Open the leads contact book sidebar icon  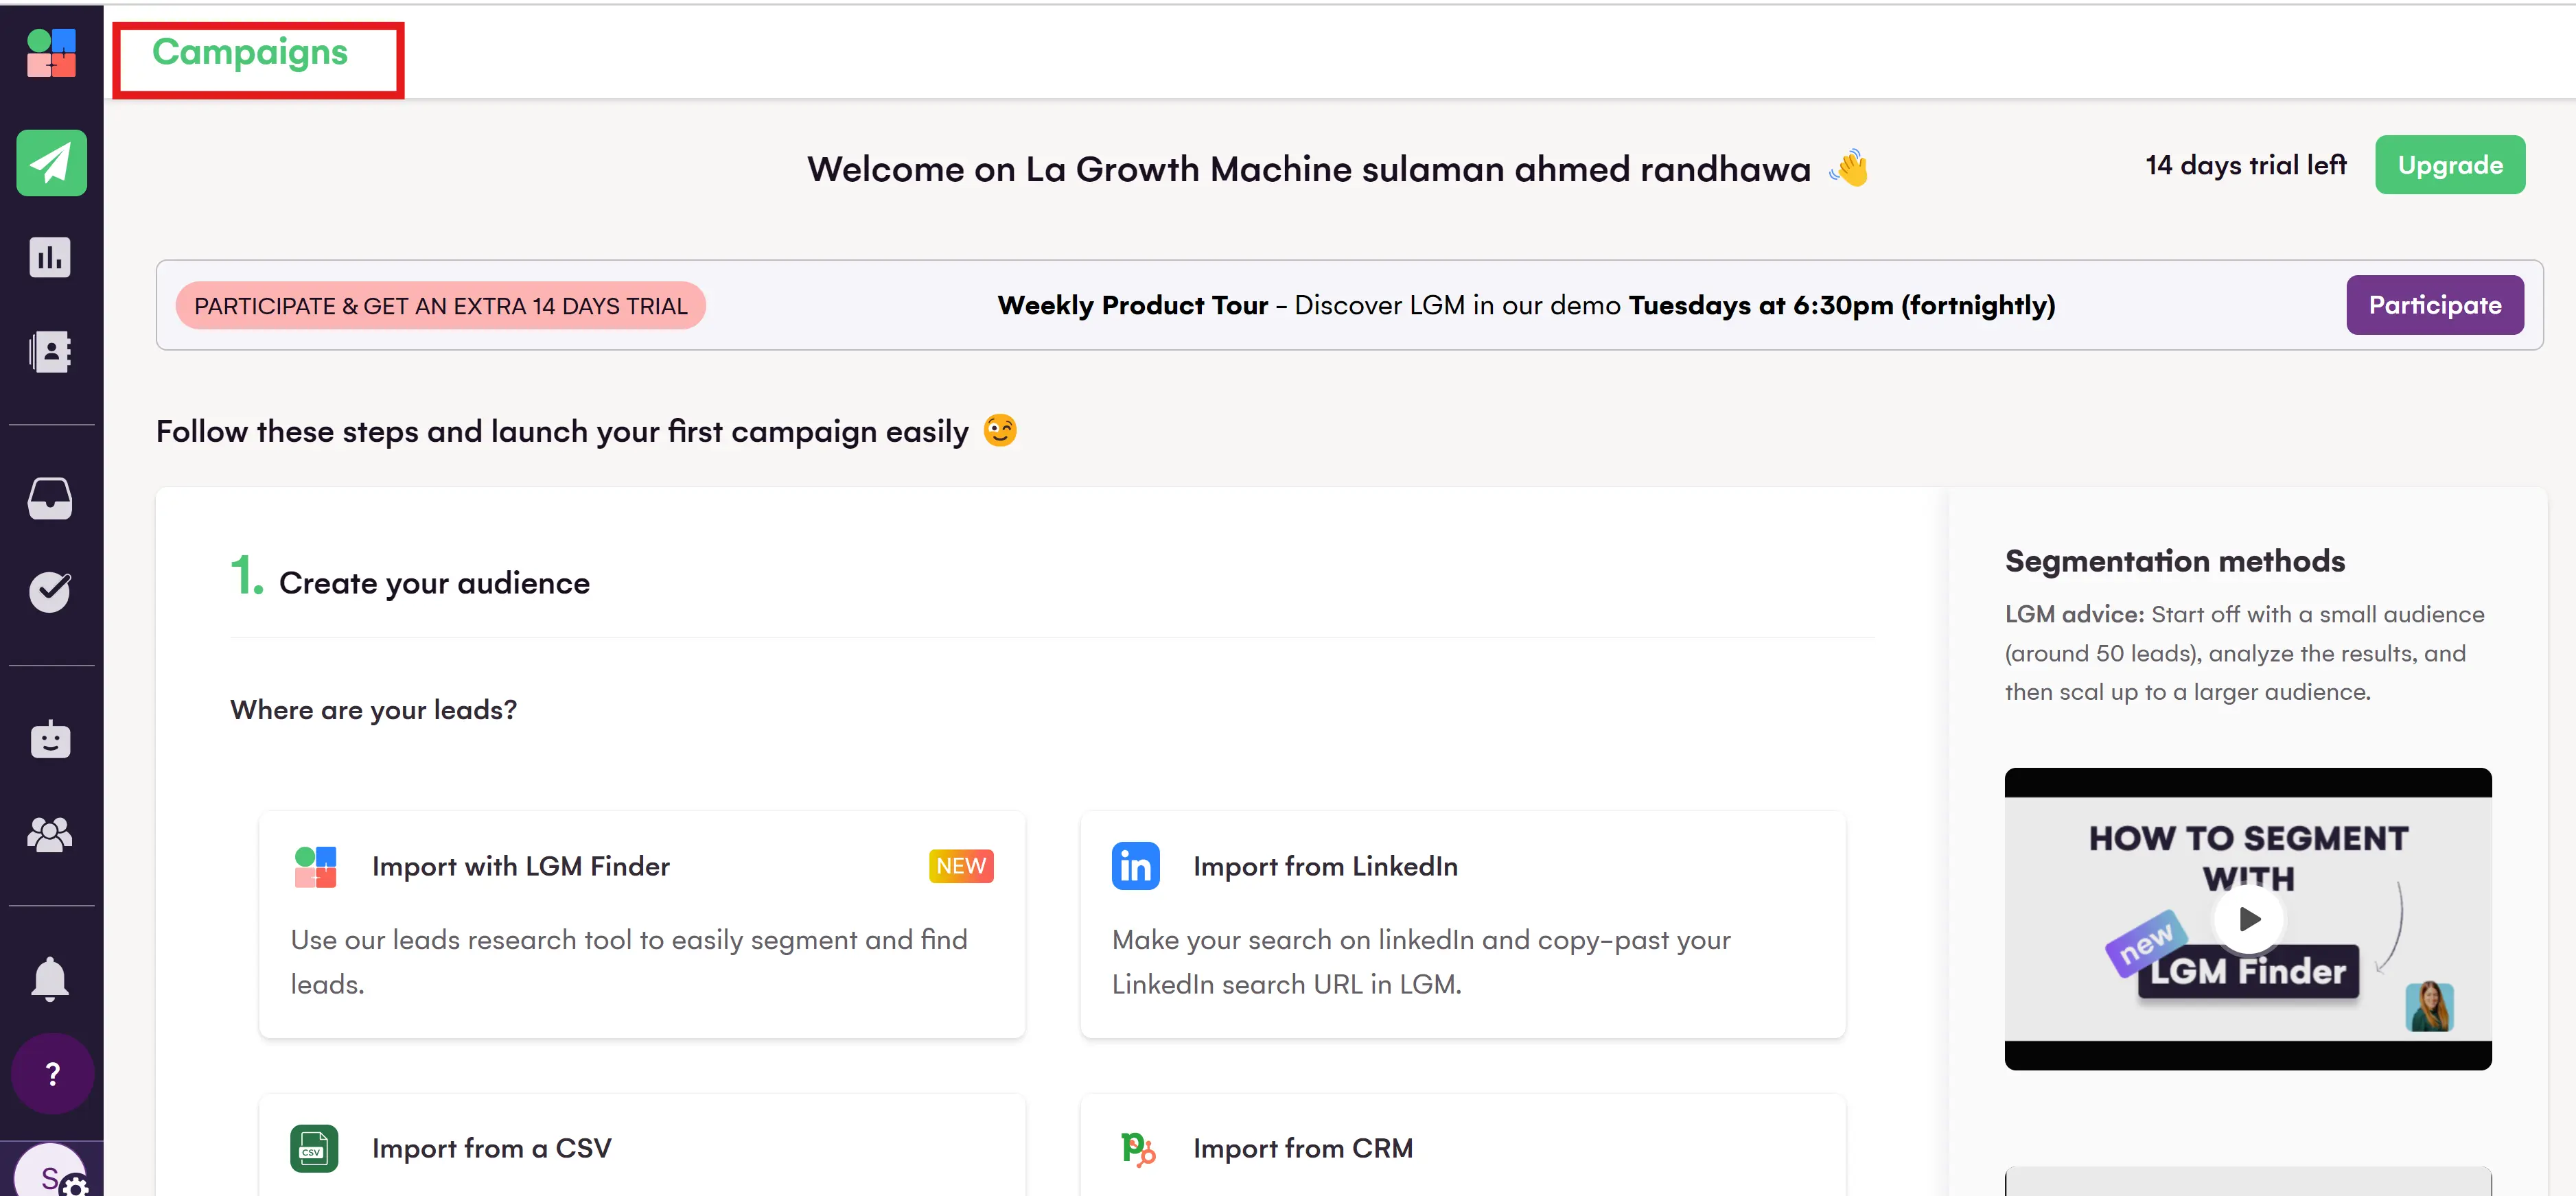pyautogui.click(x=50, y=351)
